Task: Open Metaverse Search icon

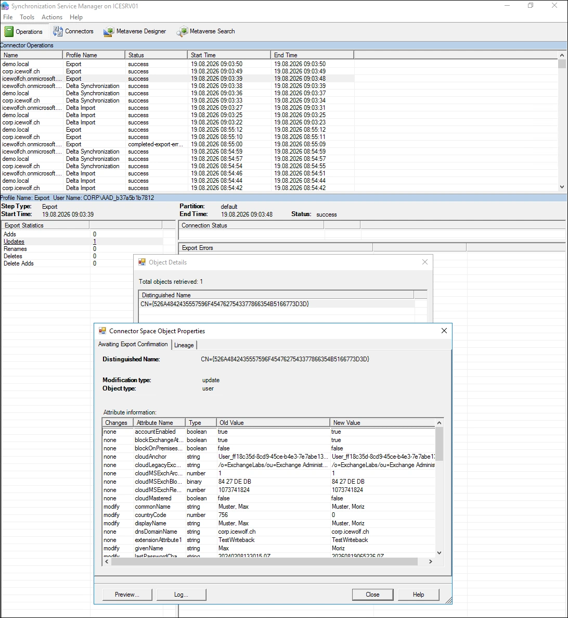Action: tap(182, 32)
